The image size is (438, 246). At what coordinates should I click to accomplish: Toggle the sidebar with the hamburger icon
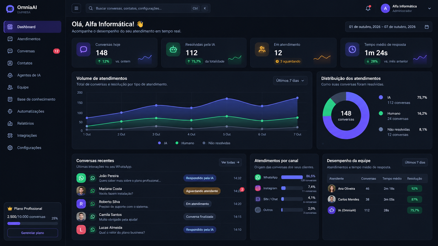pos(76,8)
